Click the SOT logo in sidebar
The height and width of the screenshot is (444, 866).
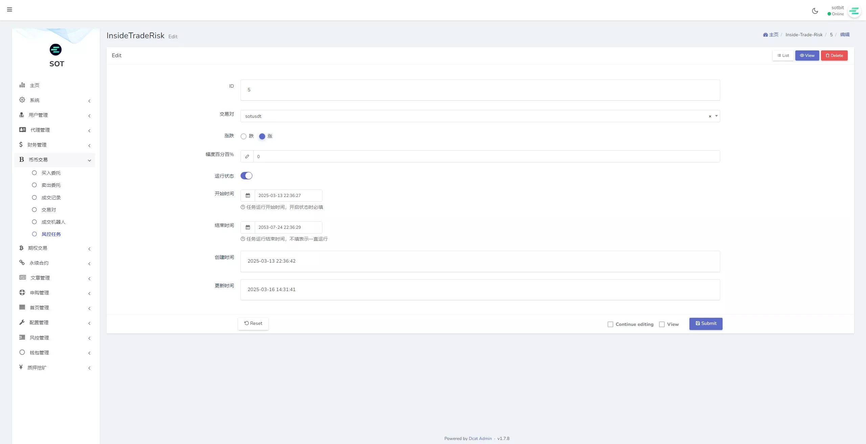tap(56, 50)
